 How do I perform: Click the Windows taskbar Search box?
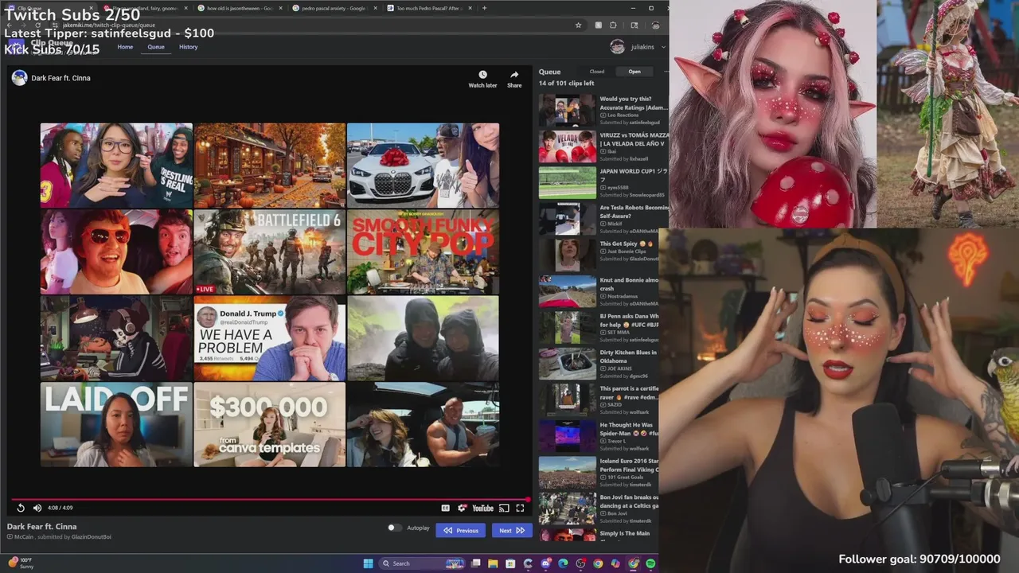point(422,563)
